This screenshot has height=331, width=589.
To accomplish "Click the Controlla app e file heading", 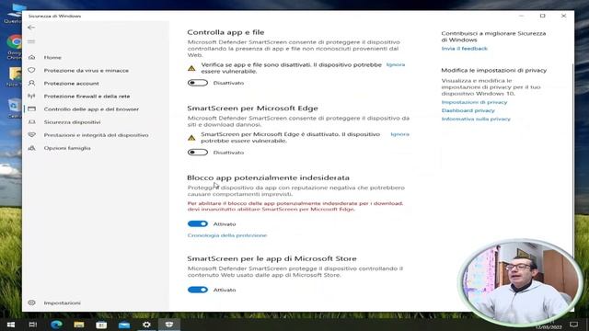I will click(x=225, y=32).
